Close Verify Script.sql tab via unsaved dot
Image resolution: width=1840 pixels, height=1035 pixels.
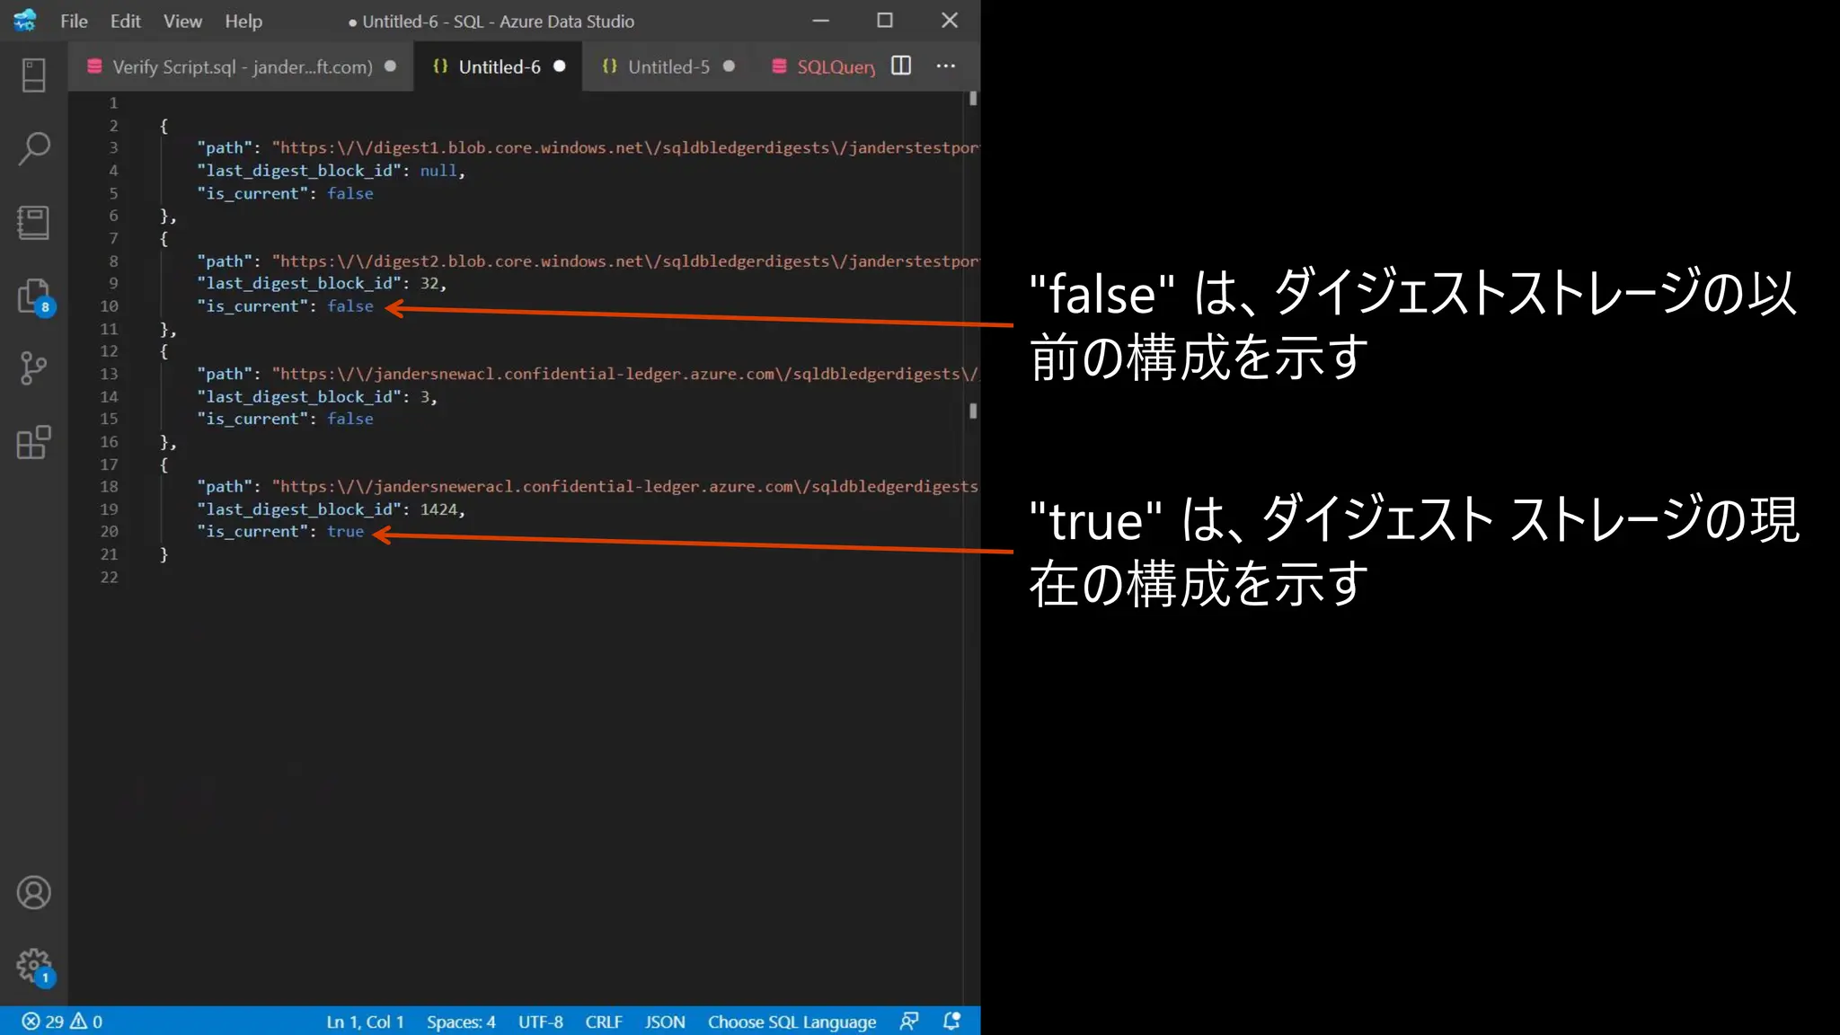pyautogui.click(x=390, y=66)
